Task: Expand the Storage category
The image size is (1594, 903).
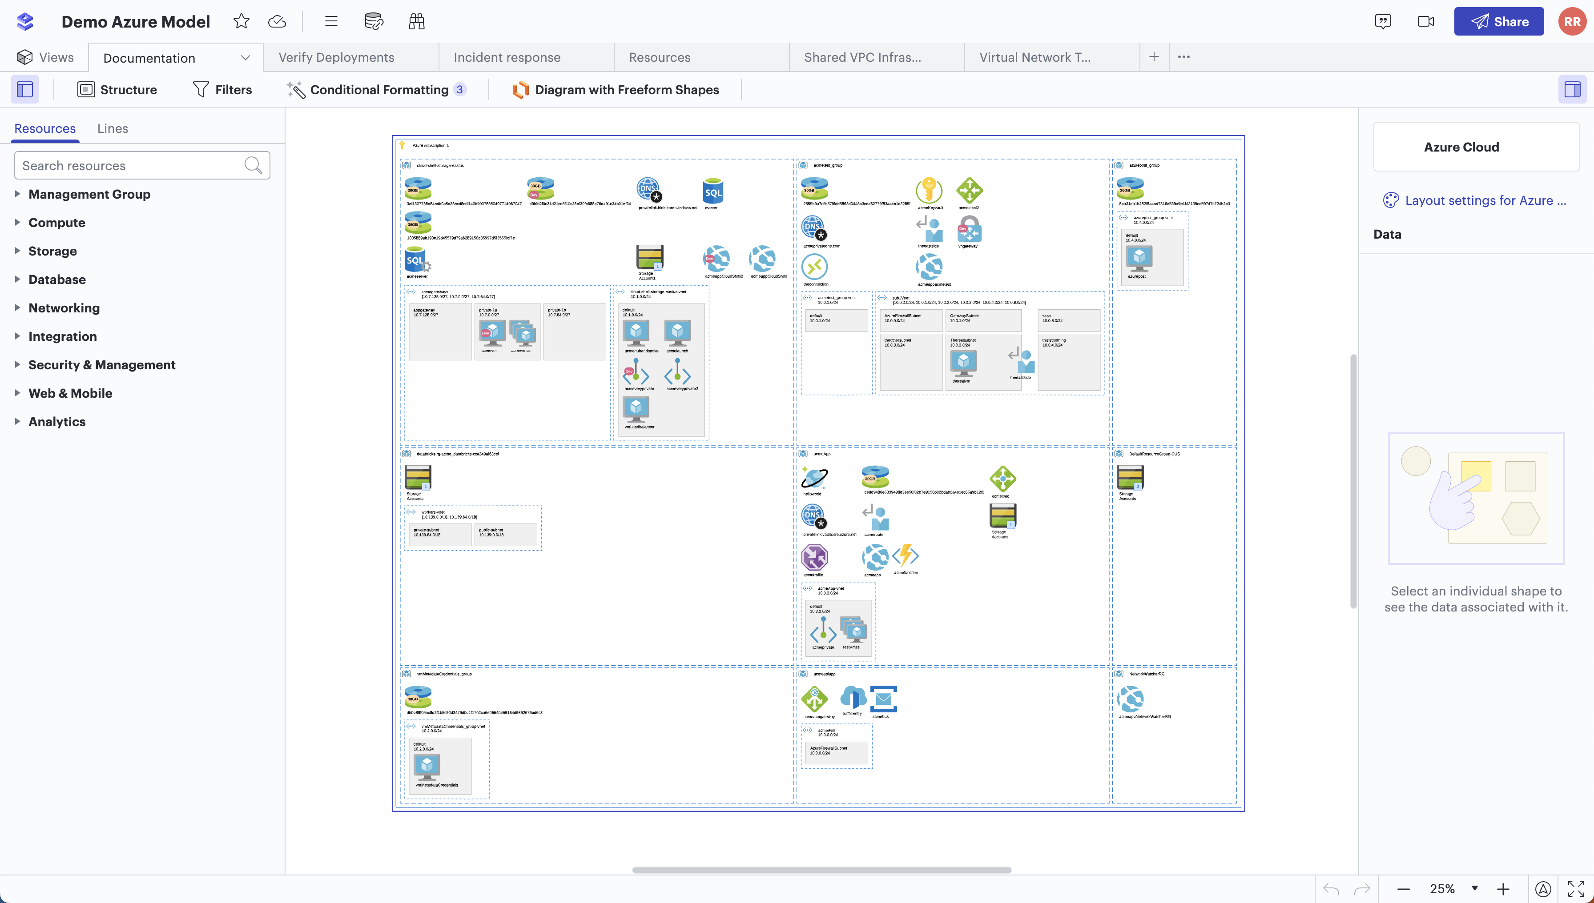Action: pos(17,251)
